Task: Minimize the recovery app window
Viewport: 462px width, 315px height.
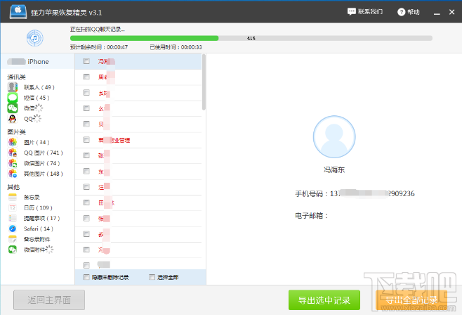Action: click(437, 13)
